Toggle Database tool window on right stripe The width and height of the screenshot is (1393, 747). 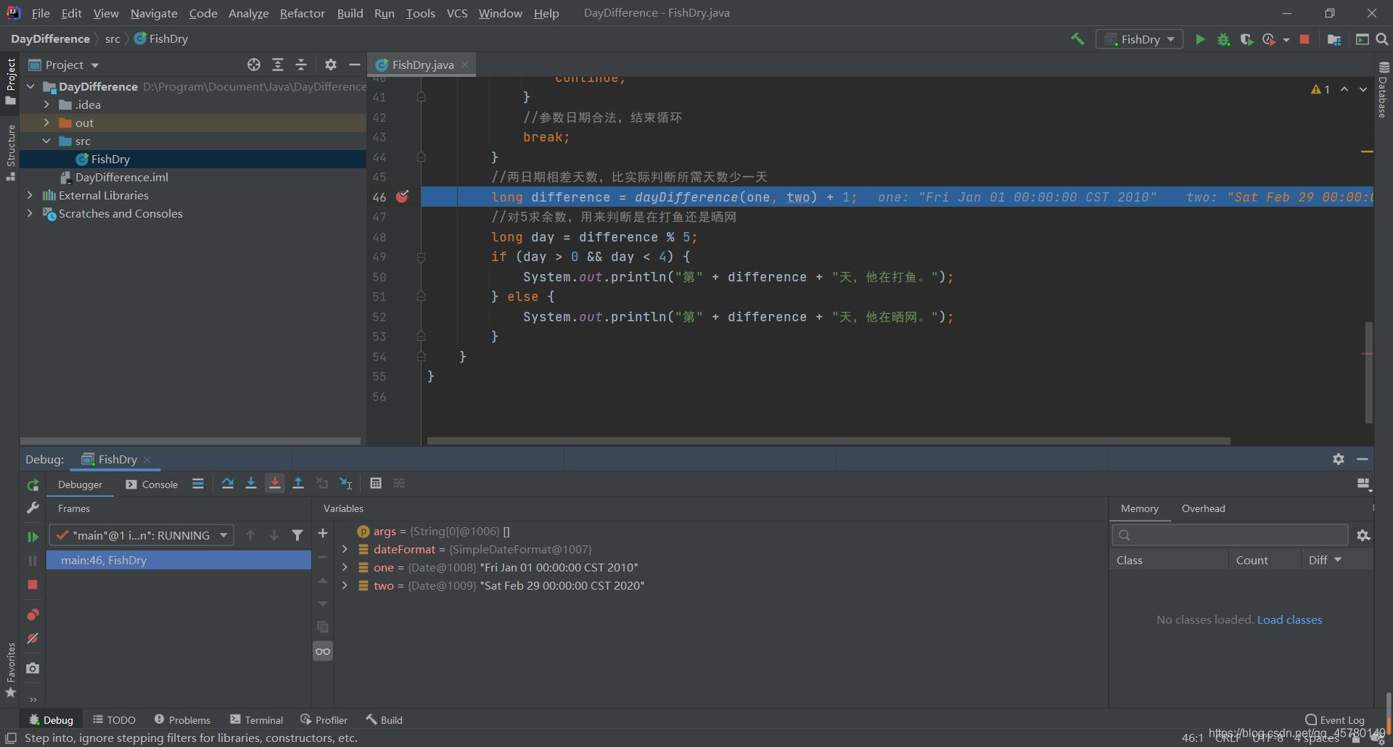(1384, 90)
